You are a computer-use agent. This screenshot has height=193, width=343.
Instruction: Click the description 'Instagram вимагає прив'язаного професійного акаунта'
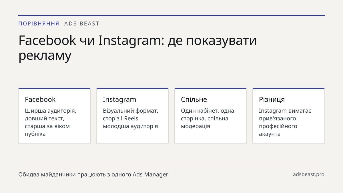click(285, 122)
